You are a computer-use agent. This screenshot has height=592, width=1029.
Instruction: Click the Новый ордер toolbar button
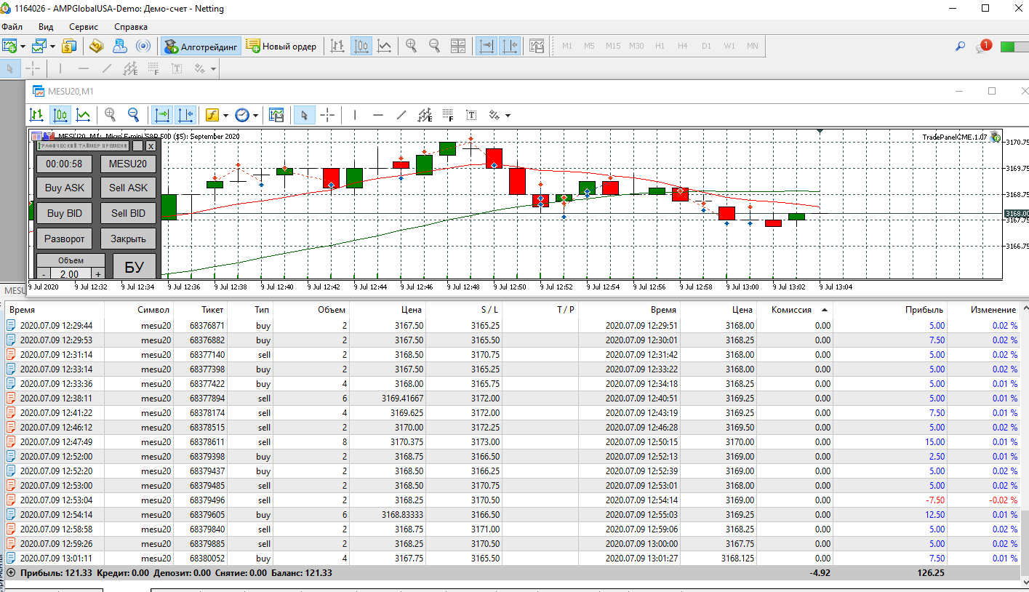[281, 46]
